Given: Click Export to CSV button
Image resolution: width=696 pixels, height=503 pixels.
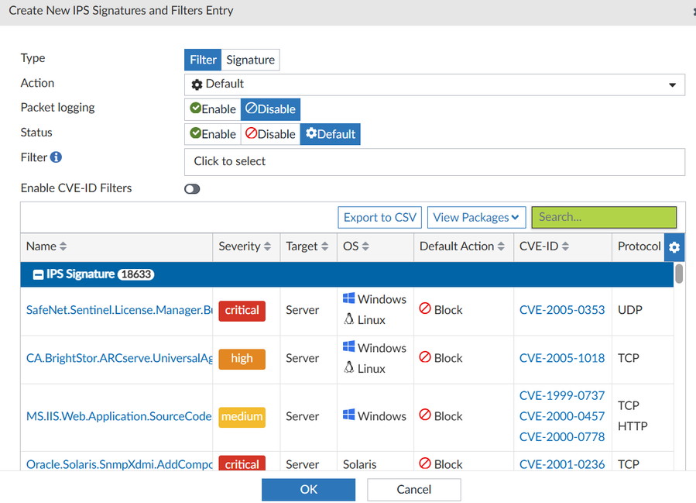Looking at the screenshot, I should 379,217.
